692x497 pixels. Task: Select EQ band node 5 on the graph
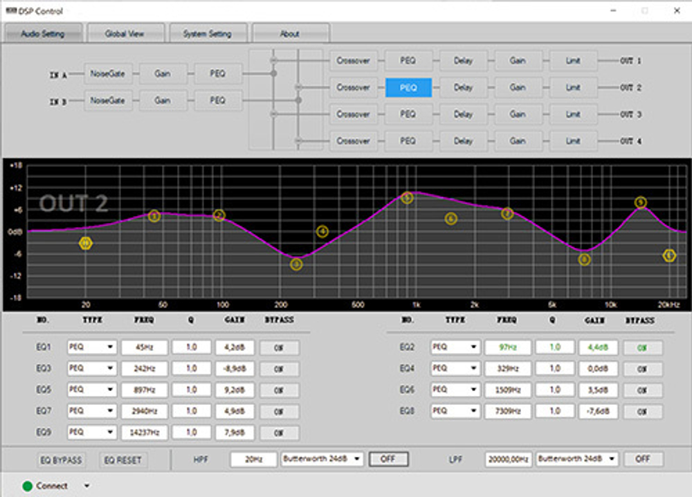(x=407, y=197)
